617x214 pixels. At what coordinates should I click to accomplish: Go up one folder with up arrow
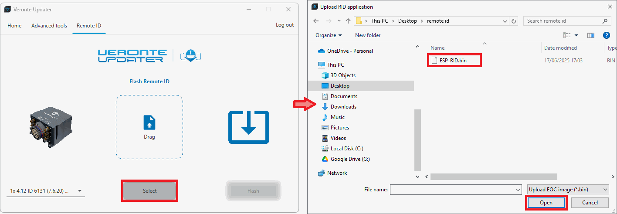[x=348, y=21]
